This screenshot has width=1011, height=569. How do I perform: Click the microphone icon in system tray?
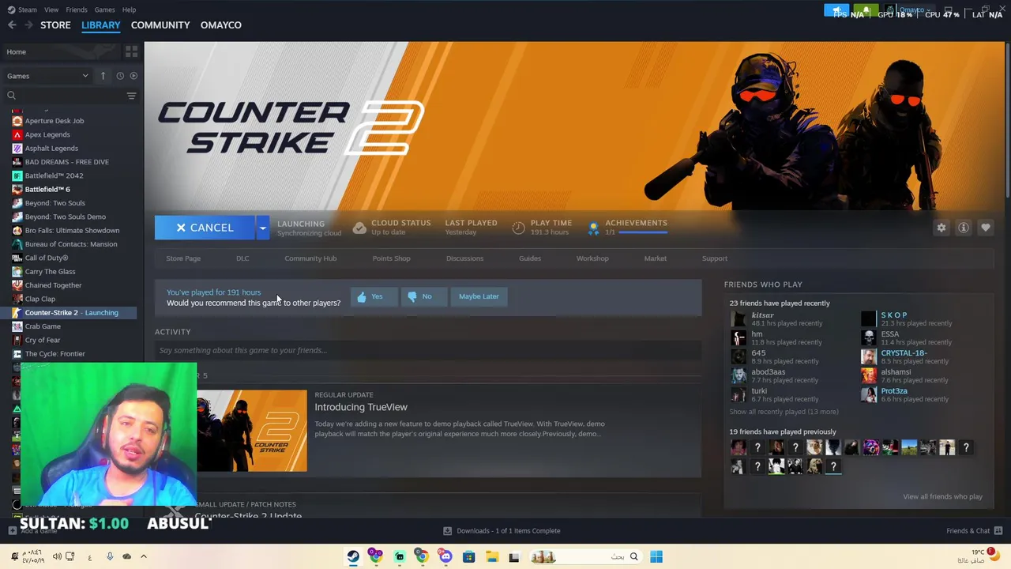point(110,556)
